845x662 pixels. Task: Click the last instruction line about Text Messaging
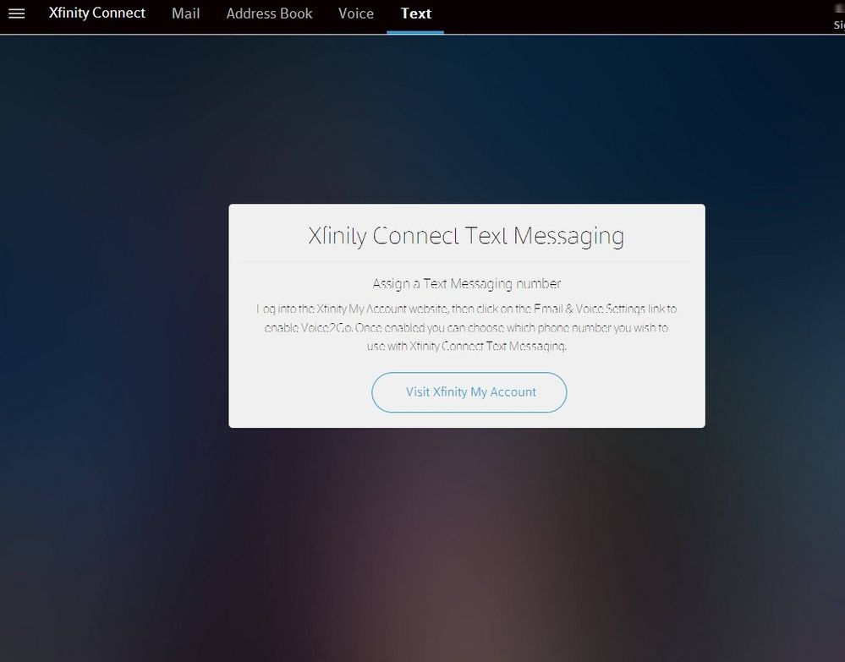[x=466, y=346]
